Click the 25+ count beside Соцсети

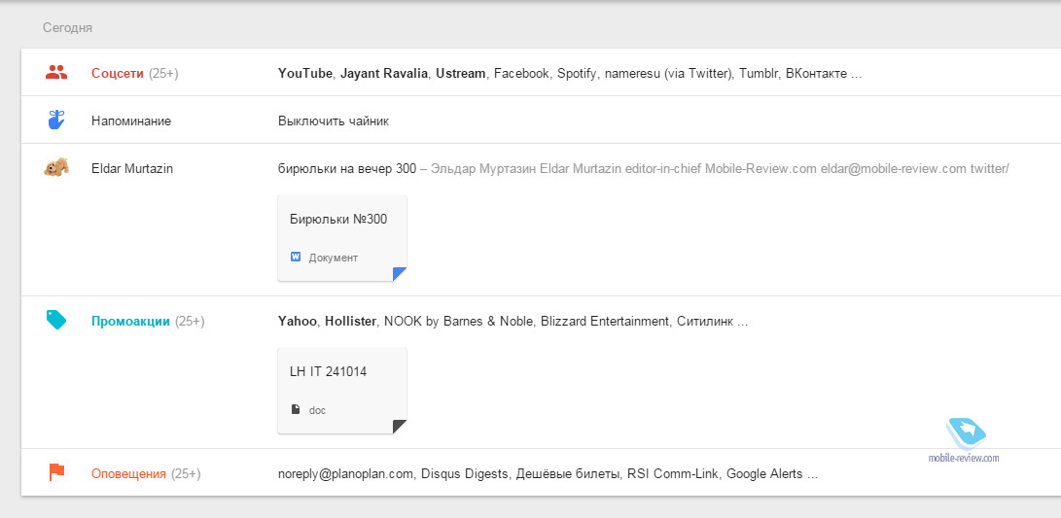coord(163,73)
